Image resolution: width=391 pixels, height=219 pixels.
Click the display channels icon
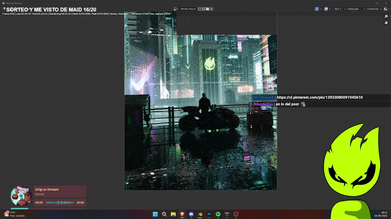pyautogui.click(x=386, y=9)
